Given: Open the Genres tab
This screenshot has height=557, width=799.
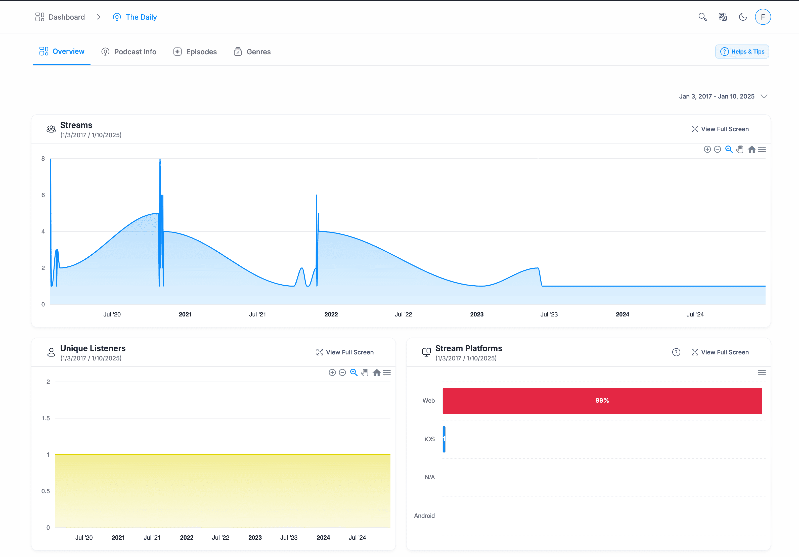Looking at the screenshot, I should pos(252,52).
